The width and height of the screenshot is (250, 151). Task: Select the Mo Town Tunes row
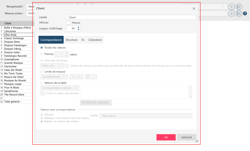[x=19, y=74]
